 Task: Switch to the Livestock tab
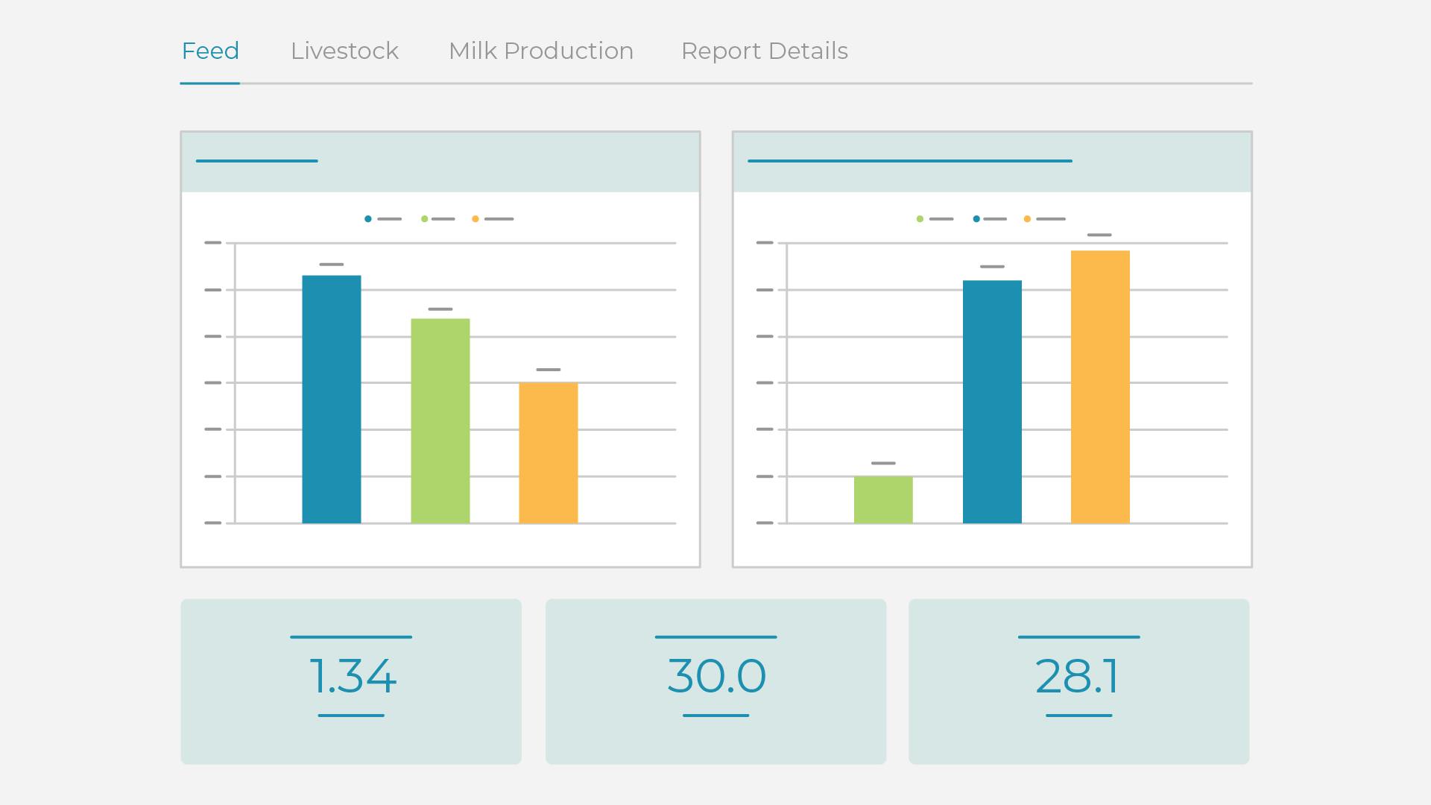click(x=344, y=51)
